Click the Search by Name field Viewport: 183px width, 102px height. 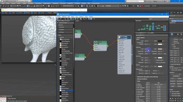(66, 23)
